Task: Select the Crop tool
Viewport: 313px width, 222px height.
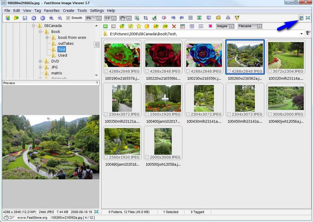Action: pyautogui.click(x=146, y=18)
